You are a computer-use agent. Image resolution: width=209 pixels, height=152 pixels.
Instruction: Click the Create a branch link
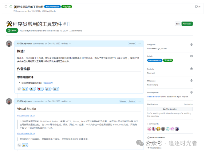154,97
